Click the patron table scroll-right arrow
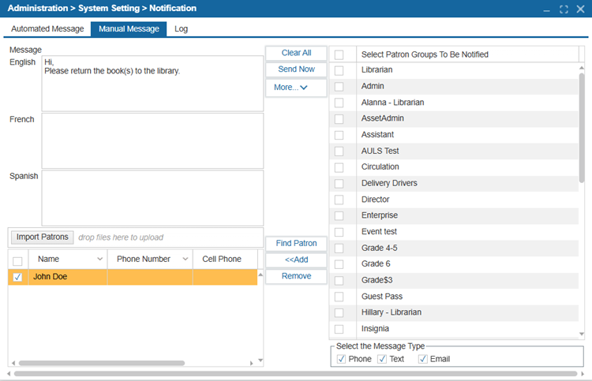The image size is (592, 381). (252, 364)
